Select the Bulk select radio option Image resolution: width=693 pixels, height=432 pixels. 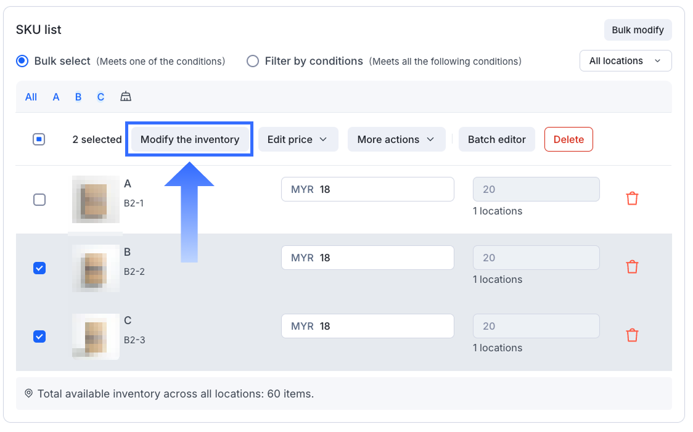click(x=22, y=61)
